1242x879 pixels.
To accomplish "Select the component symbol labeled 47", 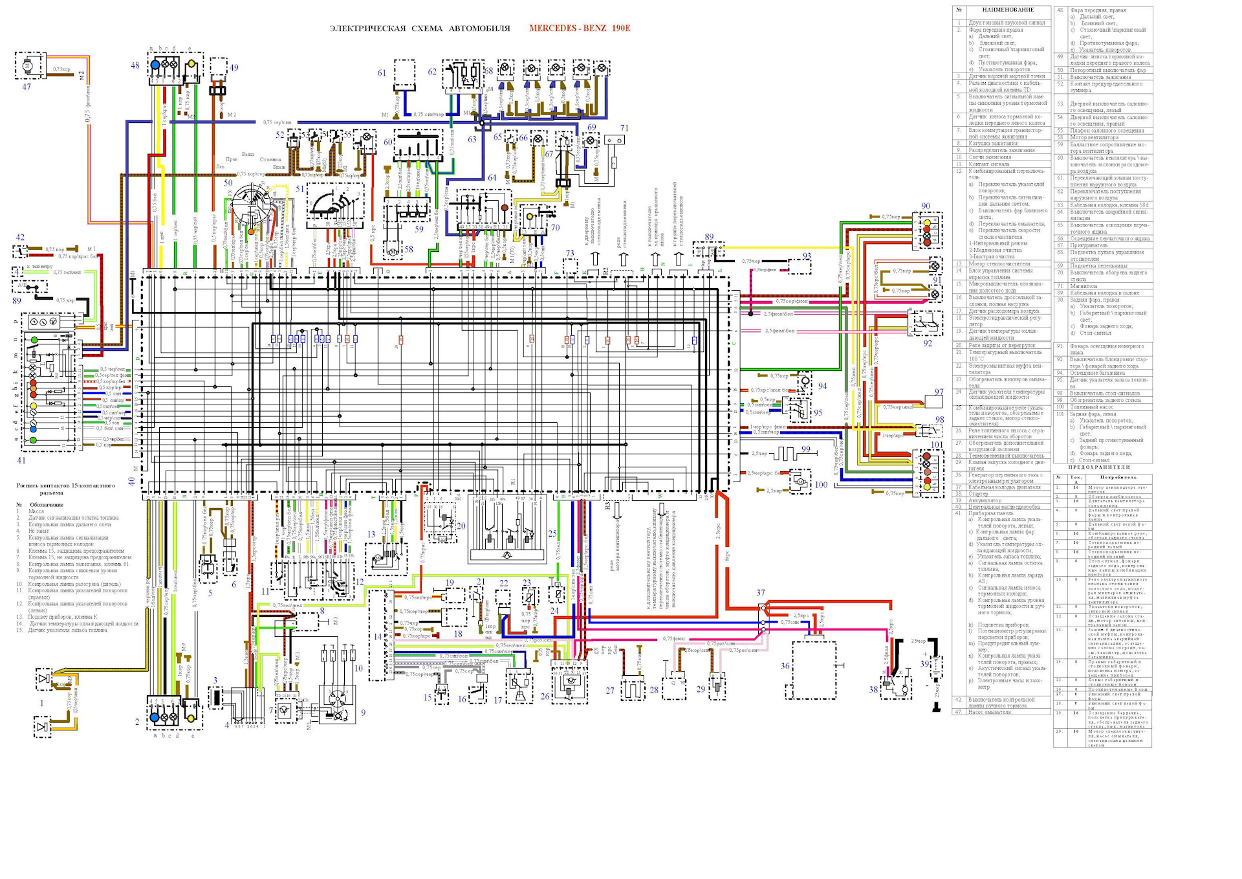I will tap(29, 66).
